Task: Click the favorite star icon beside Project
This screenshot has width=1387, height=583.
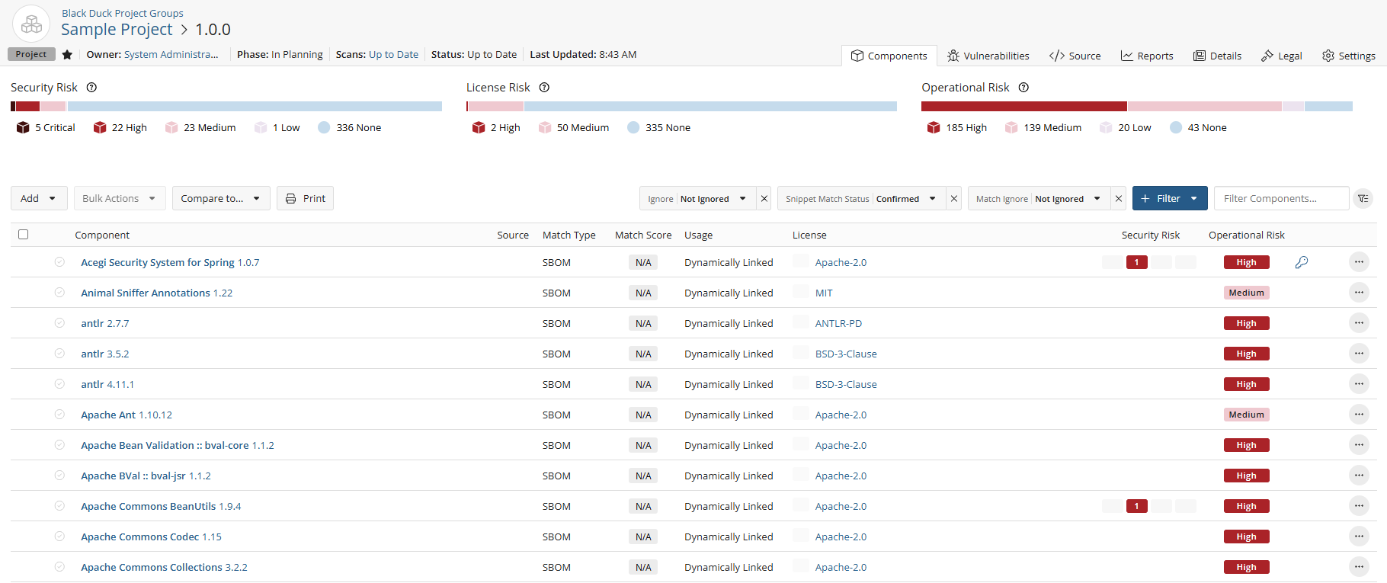Action: click(67, 55)
